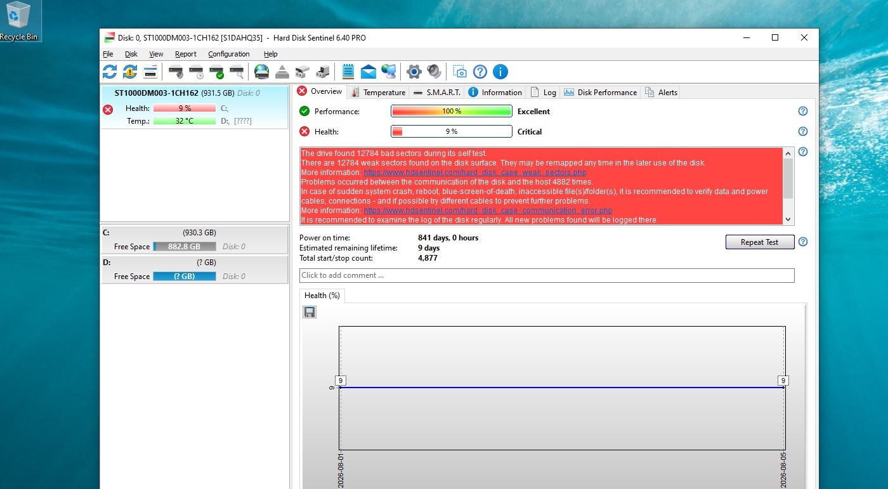888x489 pixels.
Task: Open the Help menu
Action: coord(271,54)
